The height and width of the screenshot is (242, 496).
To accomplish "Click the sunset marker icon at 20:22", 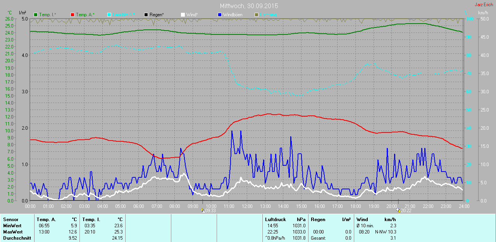I will coord(398,211).
